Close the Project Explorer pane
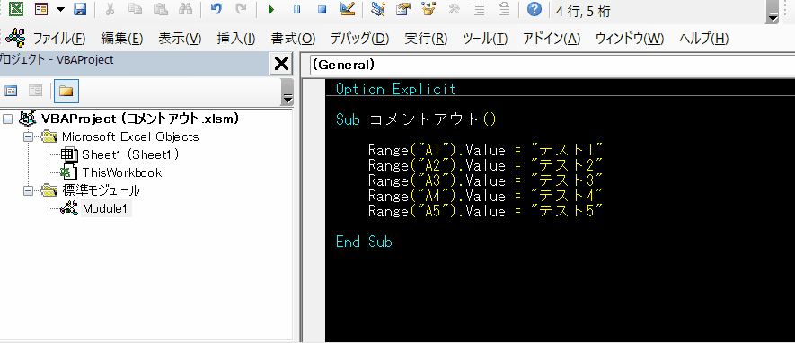The width and height of the screenshot is (795, 343). [281, 64]
